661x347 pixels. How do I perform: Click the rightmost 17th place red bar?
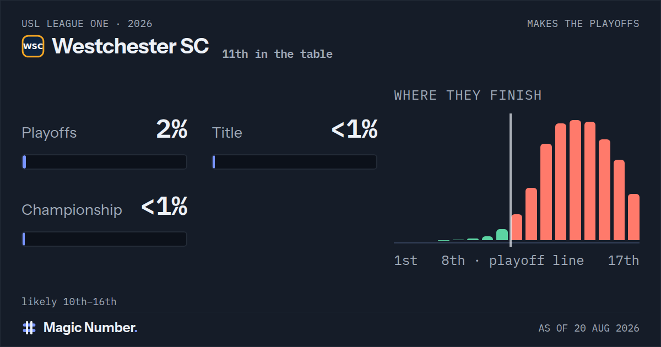tap(633, 217)
